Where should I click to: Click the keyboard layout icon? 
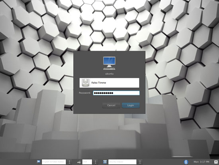click(79, 162)
